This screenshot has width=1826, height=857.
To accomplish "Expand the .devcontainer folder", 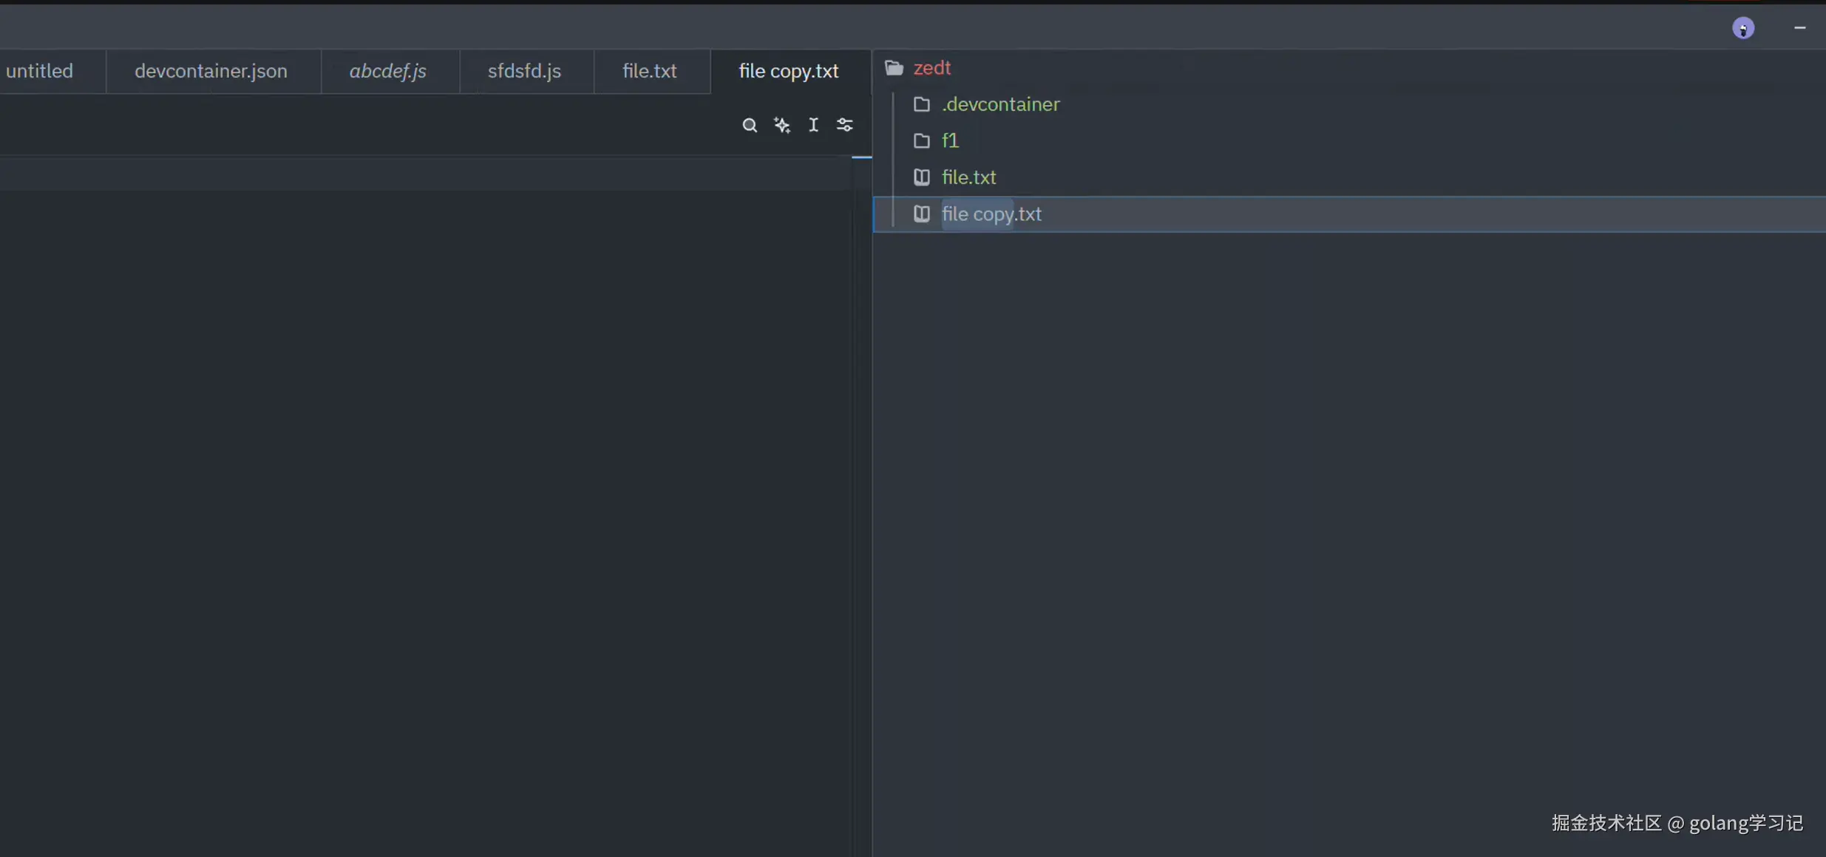I will 999,104.
